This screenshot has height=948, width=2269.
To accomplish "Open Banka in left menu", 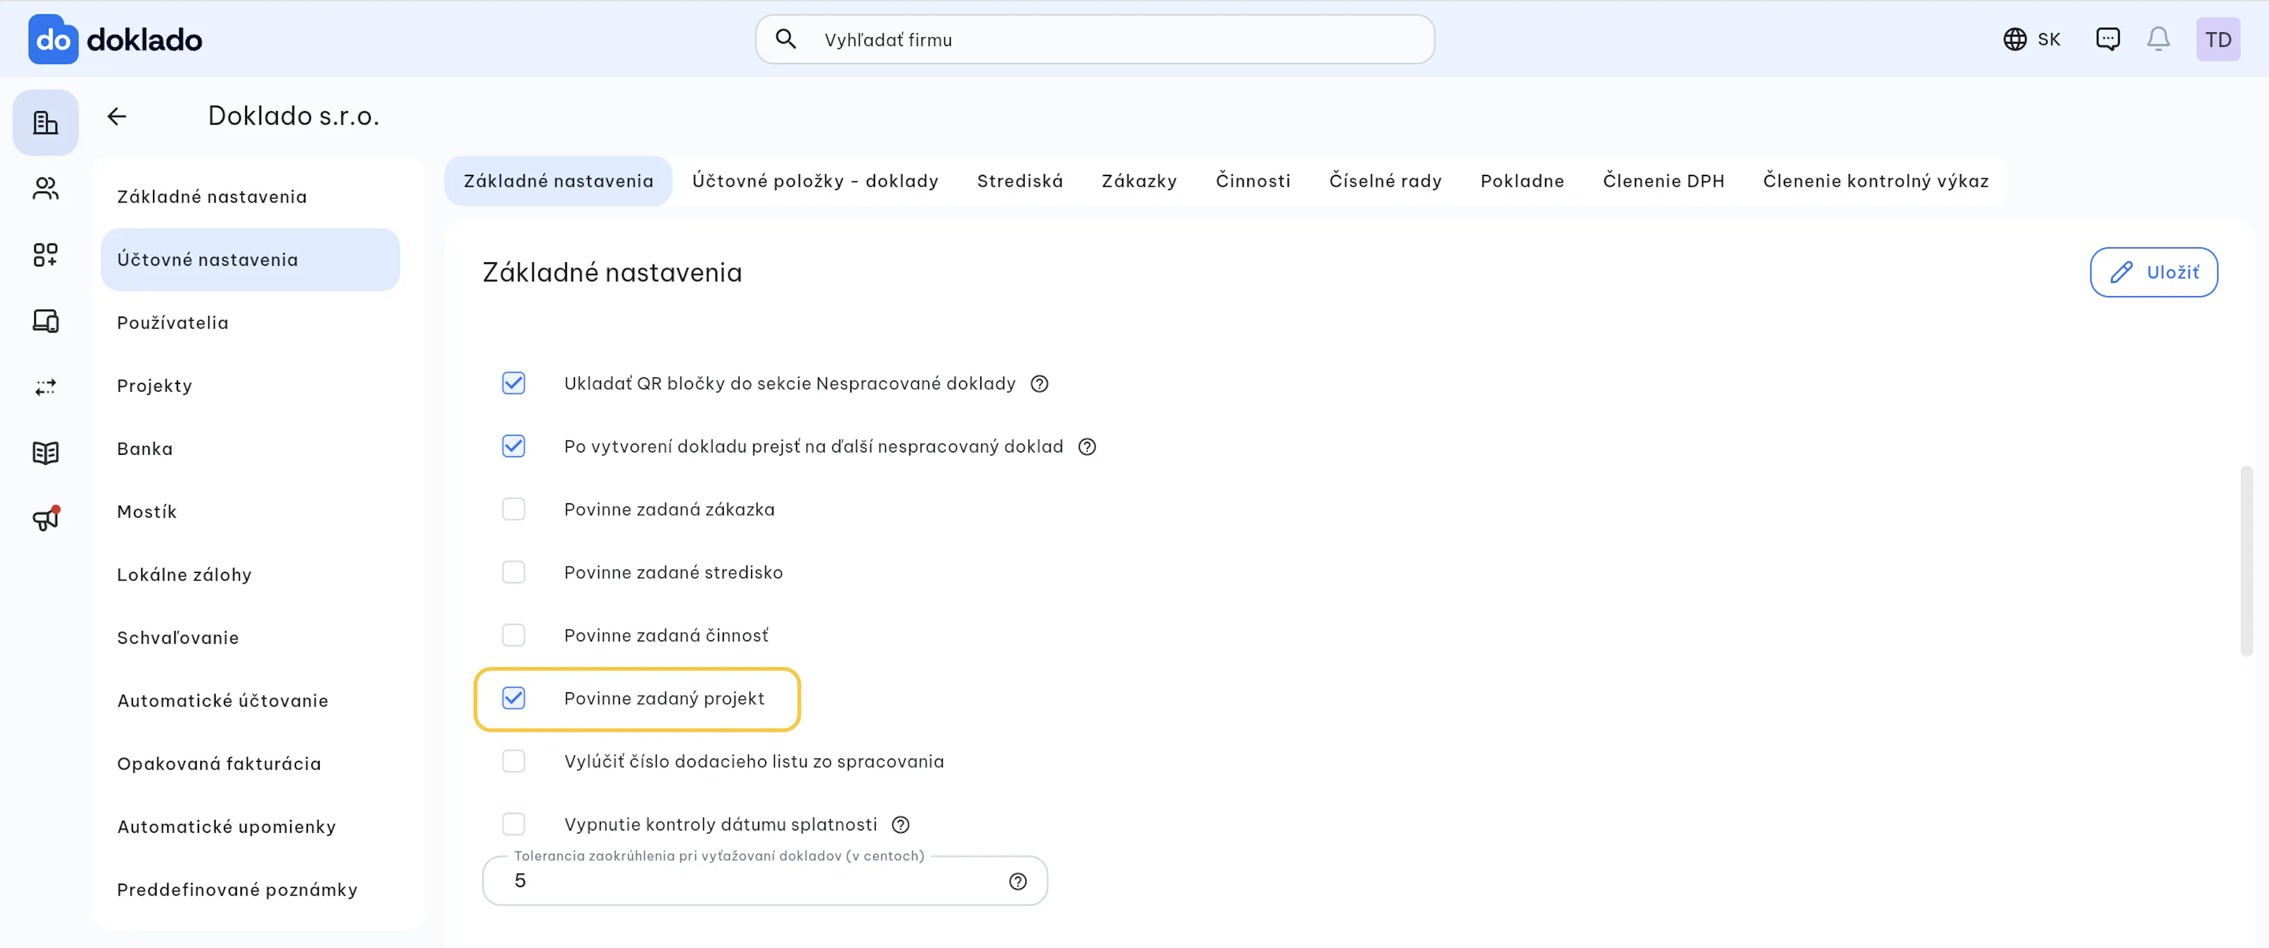I will pos(250,448).
